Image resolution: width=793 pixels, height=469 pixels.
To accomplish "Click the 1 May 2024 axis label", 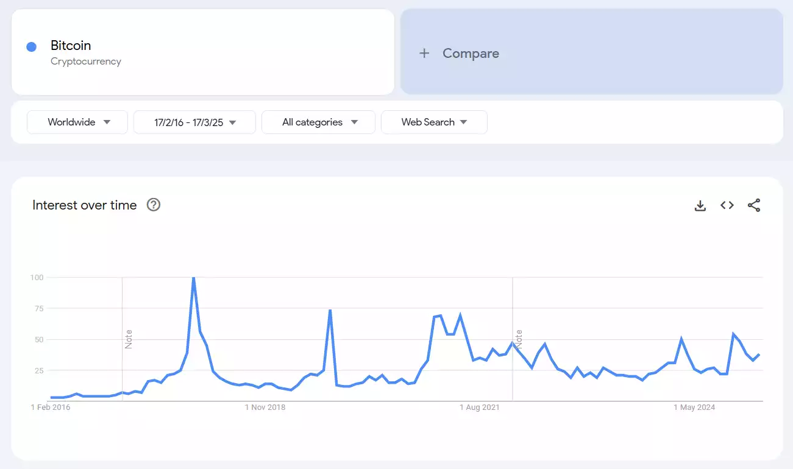I will point(694,407).
